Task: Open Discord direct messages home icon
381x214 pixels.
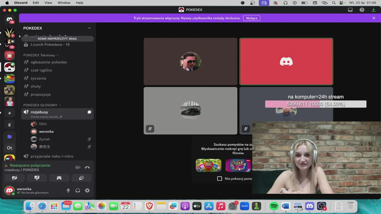Action: pos(10,19)
